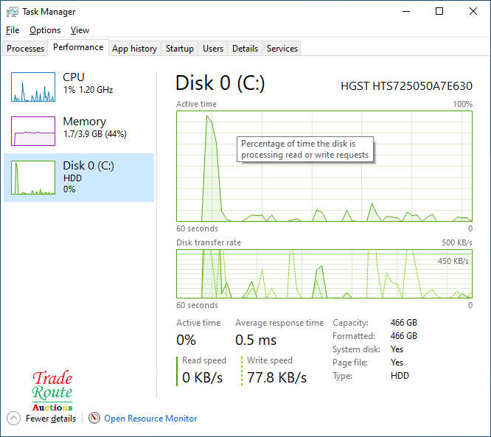Screen dimensions: 491x437
Task: Select the Memory mini graph thumbnail
Action: pyautogui.click(x=33, y=131)
